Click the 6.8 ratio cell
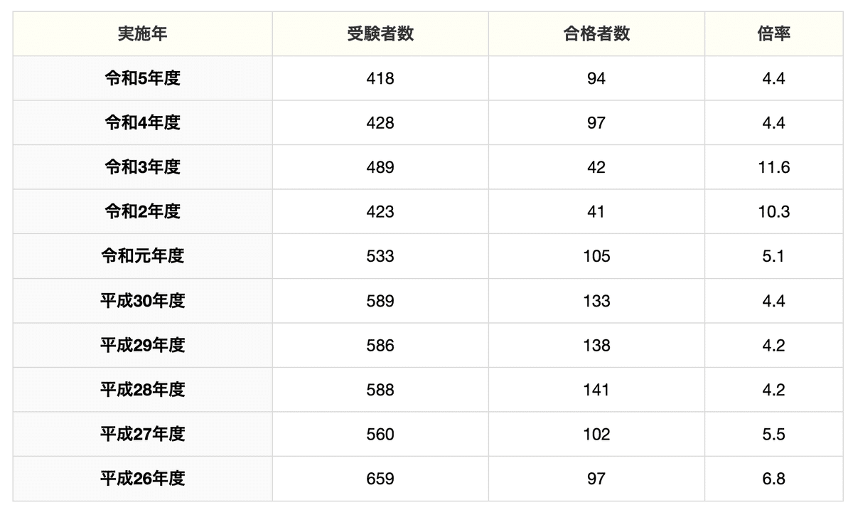The height and width of the screenshot is (510, 853). [x=773, y=479]
